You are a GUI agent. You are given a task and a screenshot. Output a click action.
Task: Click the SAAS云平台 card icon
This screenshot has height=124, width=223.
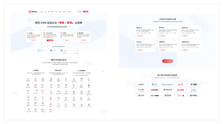(44, 33)
